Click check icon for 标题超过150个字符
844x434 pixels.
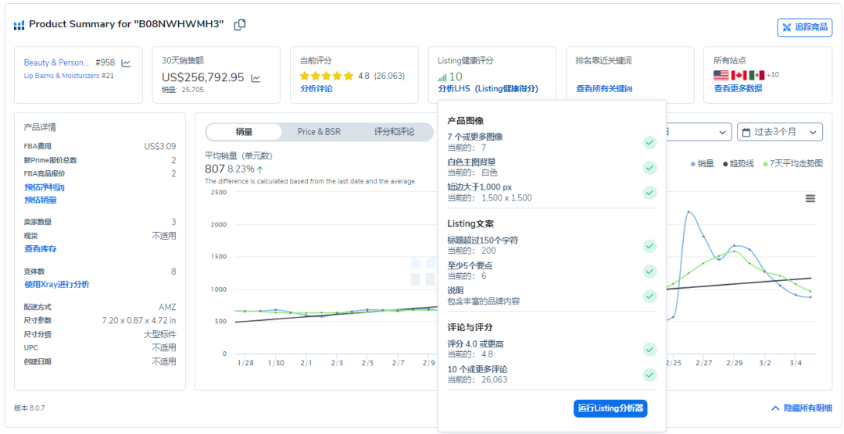coord(649,246)
